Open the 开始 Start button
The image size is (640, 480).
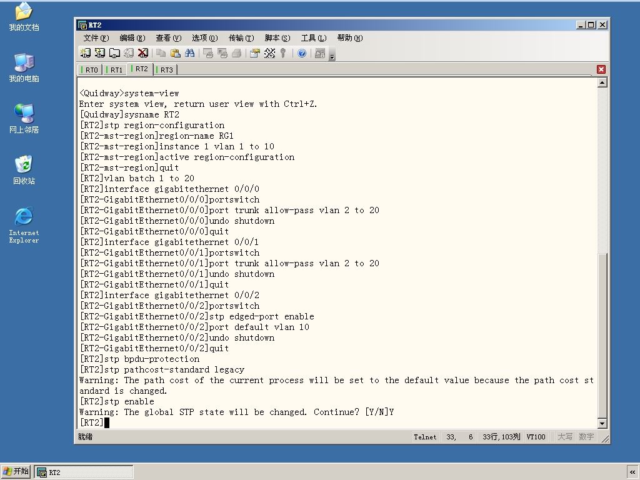[x=16, y=471]
